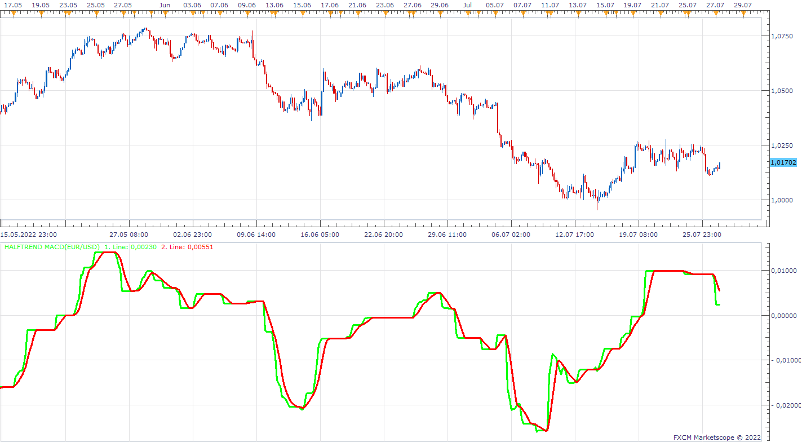This screenshot has width=802, height=442.
Task: Click the 15.07 date label on top axis
Action: (605, 5)
